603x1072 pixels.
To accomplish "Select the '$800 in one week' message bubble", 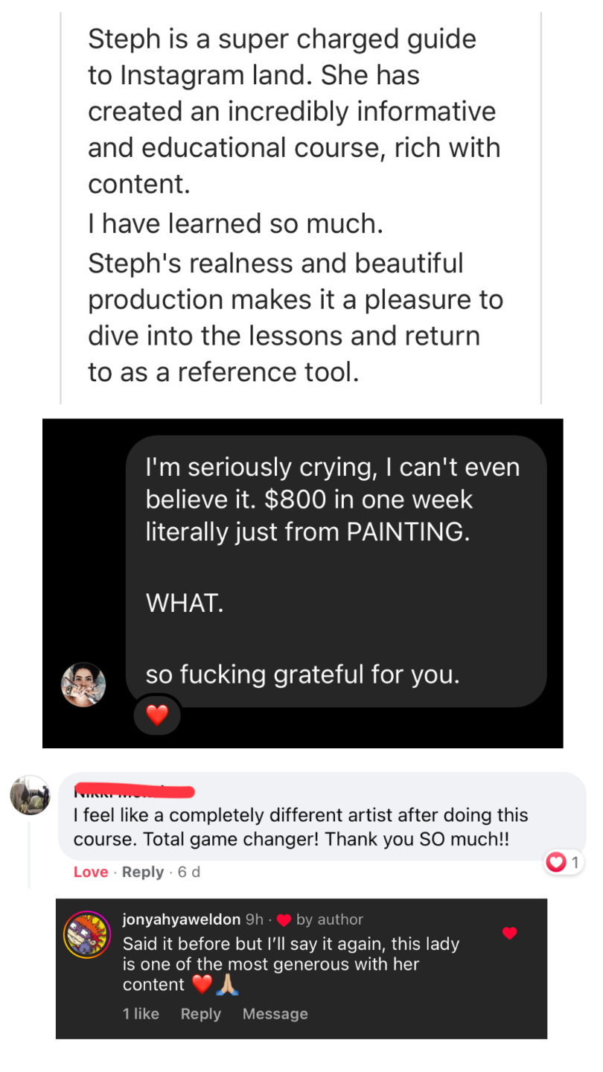I will click(336, 571).
